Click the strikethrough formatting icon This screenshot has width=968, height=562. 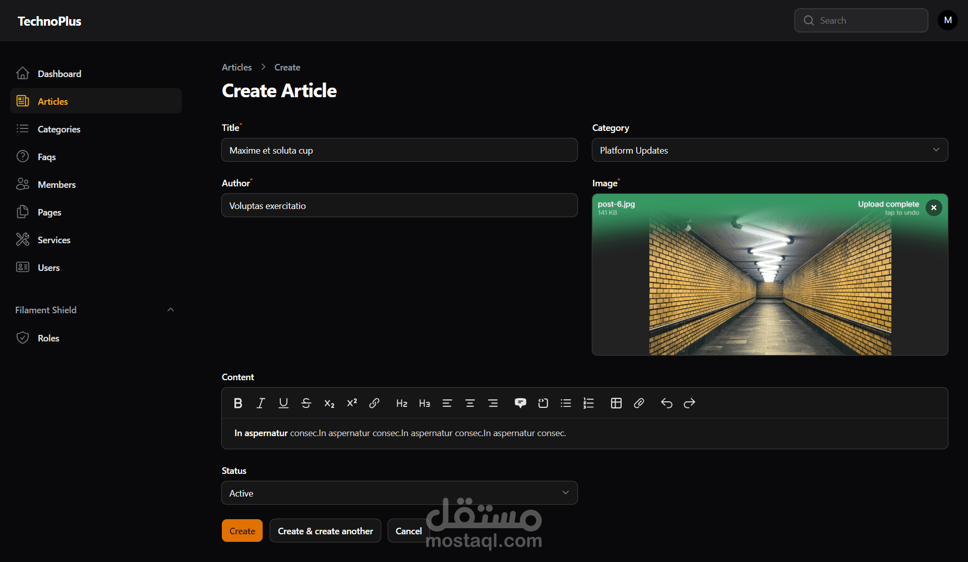click(x=306, y=403)
